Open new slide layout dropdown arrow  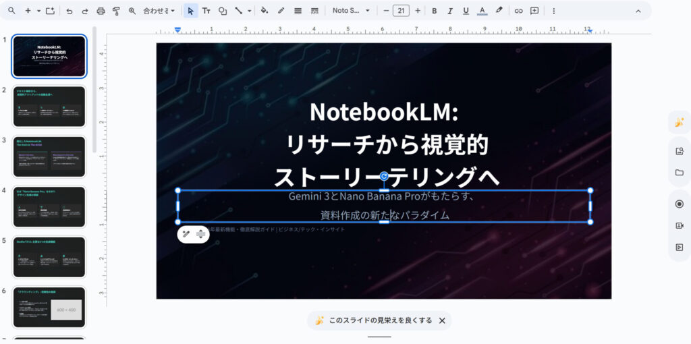click(38, 11)
